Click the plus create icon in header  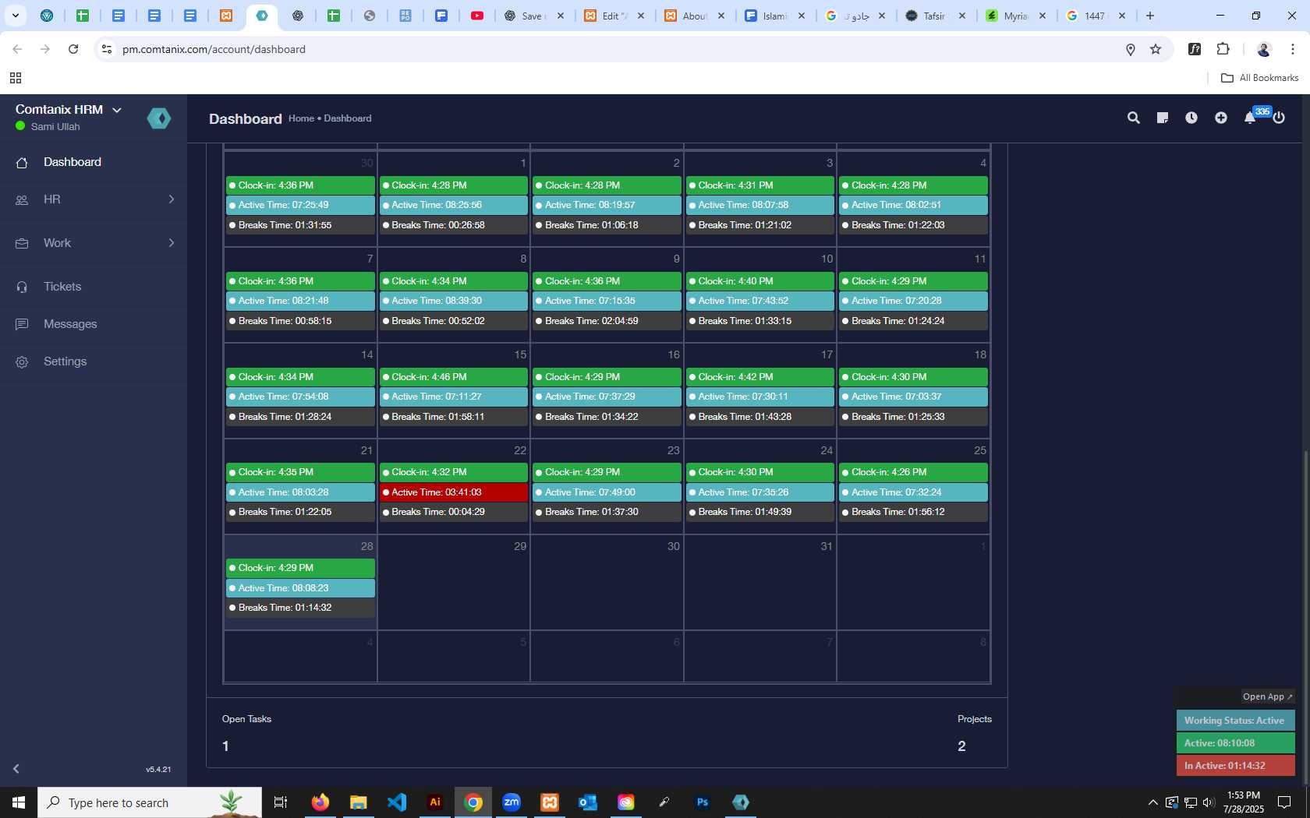(1221, 118)
